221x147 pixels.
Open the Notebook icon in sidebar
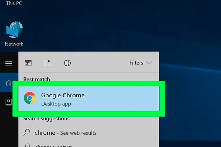[x=8, y=102]
